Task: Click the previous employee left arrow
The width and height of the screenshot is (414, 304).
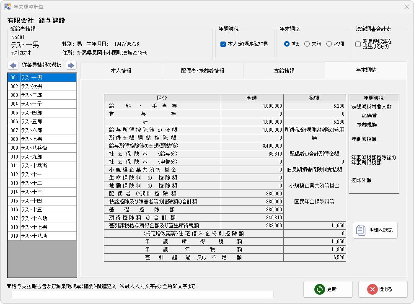Action: pyautogui.click(x=13, y=65)
